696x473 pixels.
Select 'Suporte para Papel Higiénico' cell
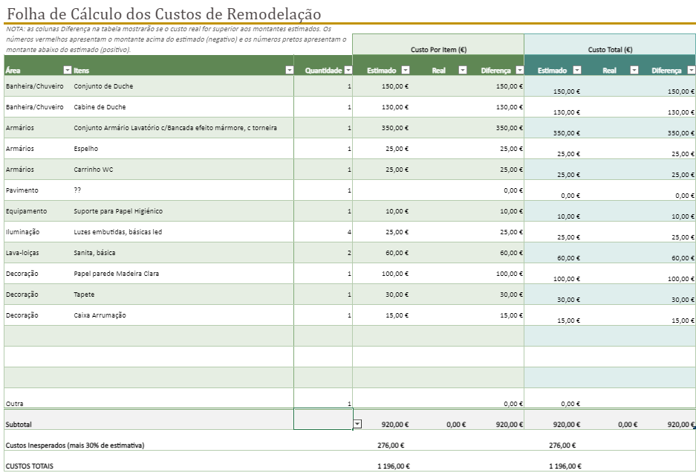click(183, 210)
